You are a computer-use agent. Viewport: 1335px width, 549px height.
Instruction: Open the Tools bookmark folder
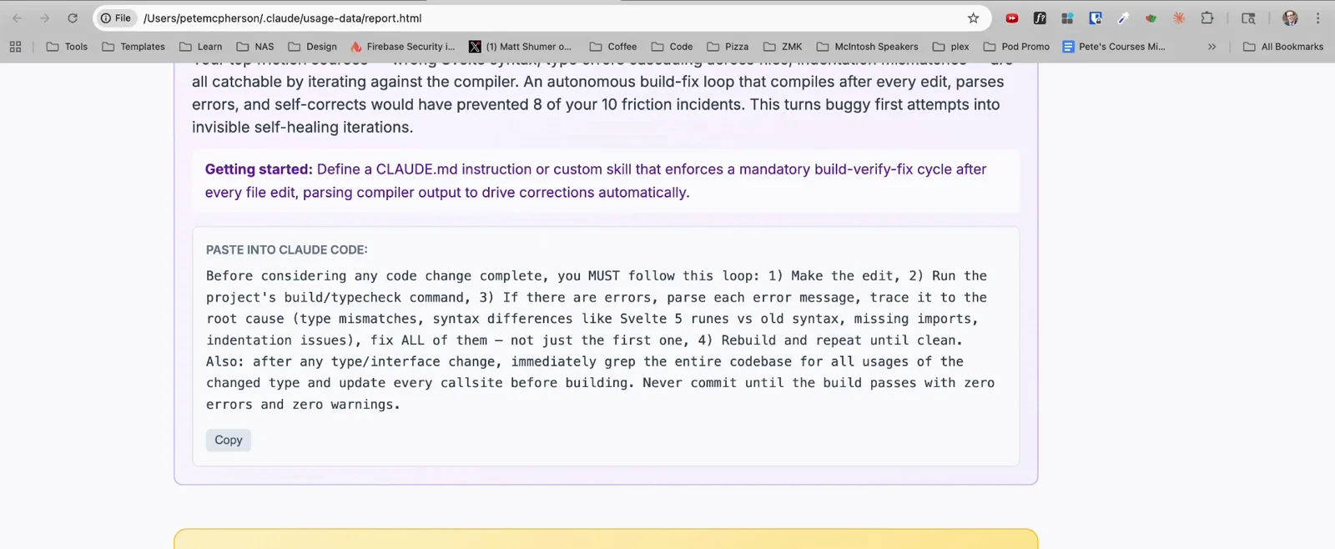pyautogui.click(x=67, y=47)
